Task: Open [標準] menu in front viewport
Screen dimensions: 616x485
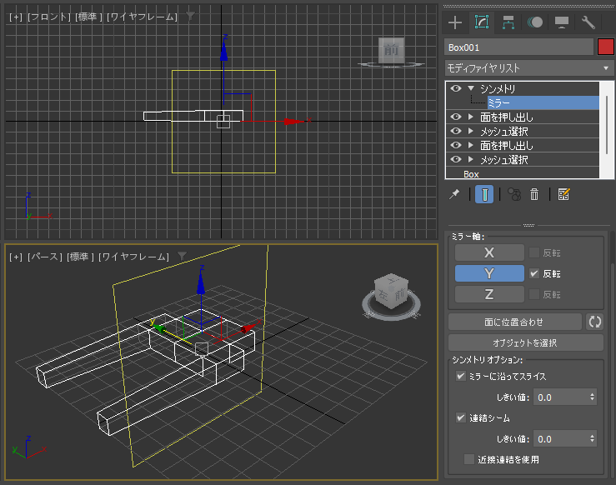Action: [88, 17]
